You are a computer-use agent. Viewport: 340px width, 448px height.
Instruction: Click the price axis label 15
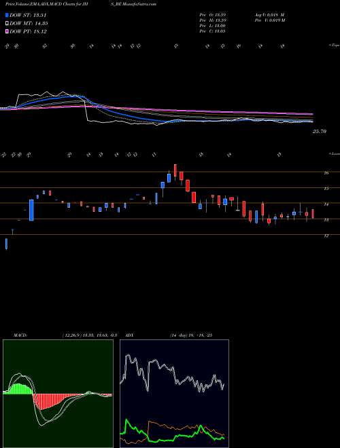[x=326, y=189]
